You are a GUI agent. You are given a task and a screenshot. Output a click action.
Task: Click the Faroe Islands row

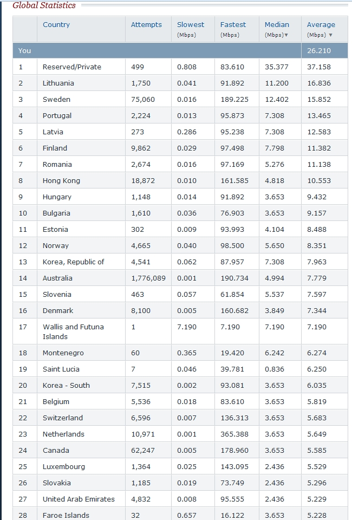coord(66,515)
